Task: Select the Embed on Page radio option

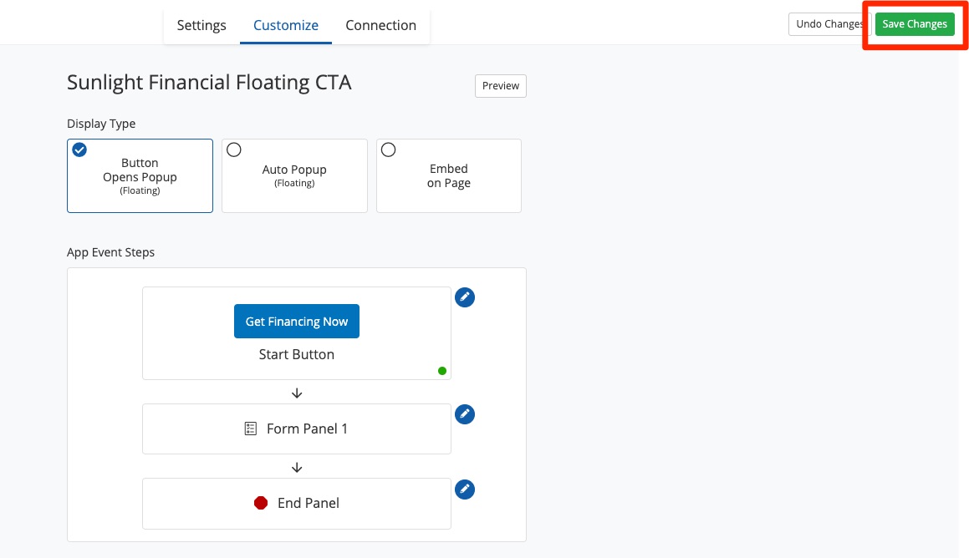Action: (x=389, y=150)
